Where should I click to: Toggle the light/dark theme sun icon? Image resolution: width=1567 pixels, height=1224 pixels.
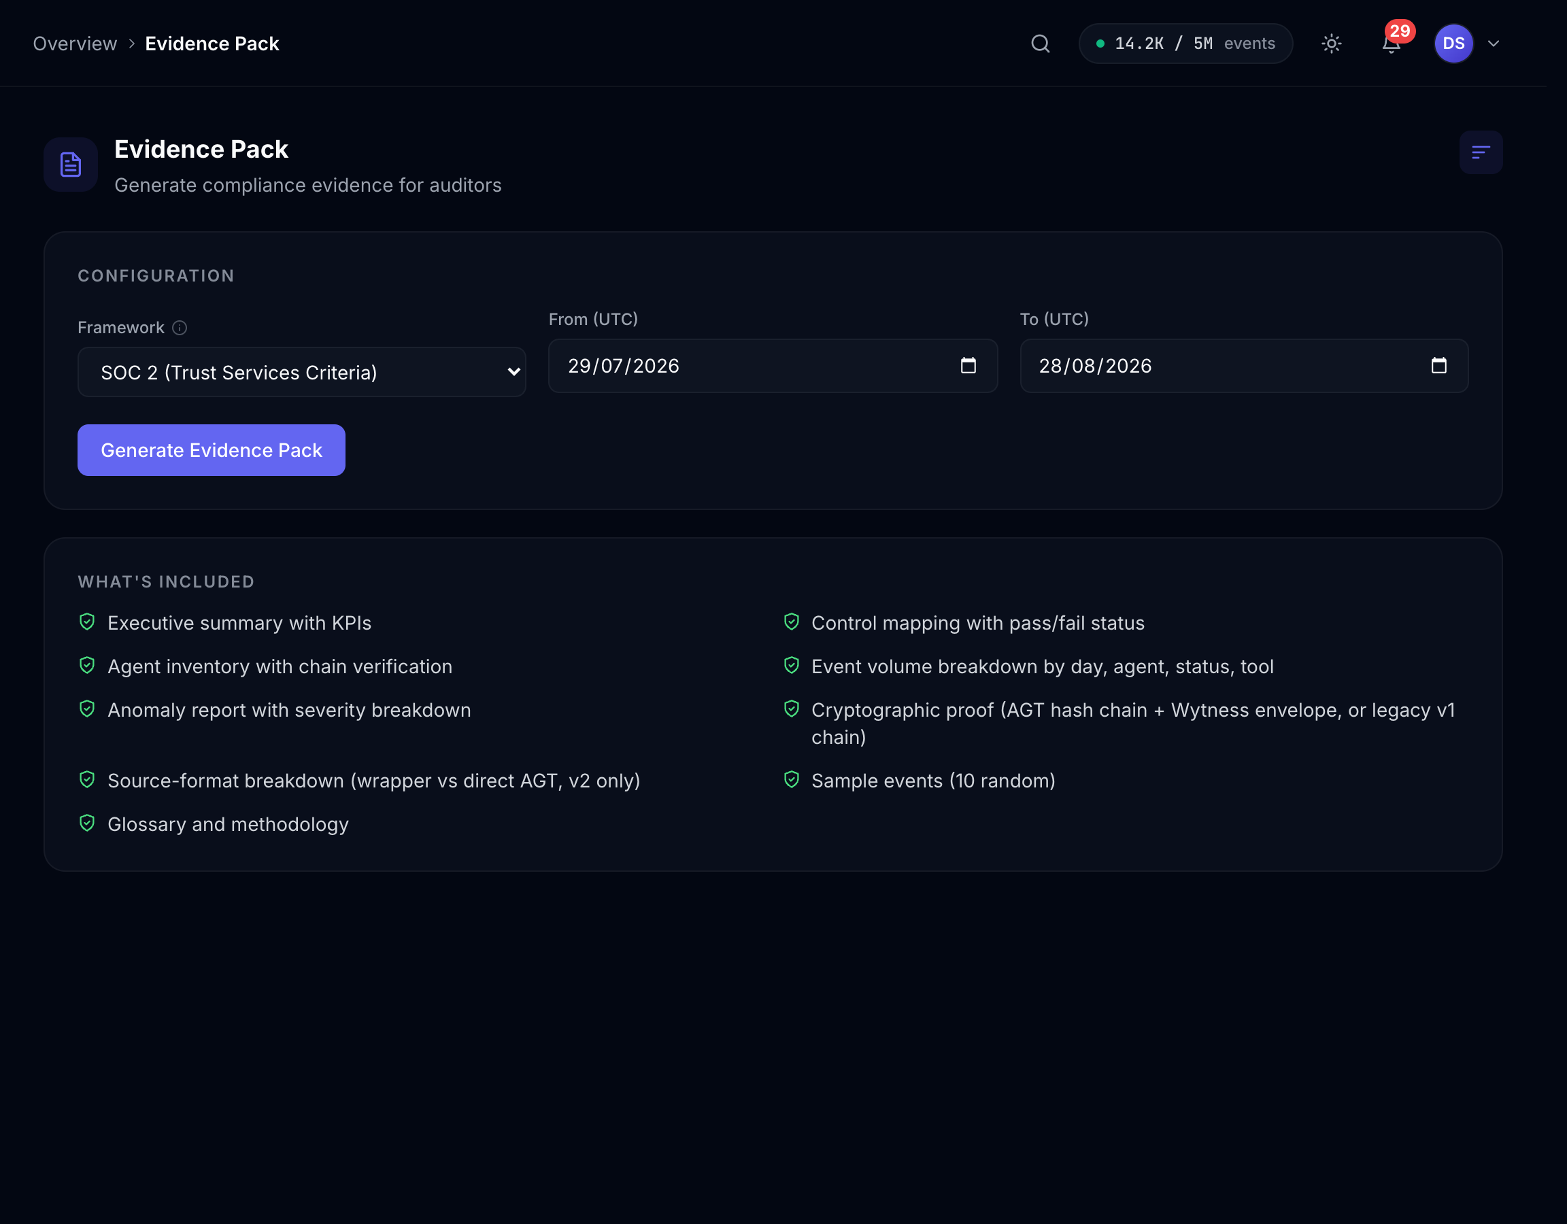[1332, 44]
